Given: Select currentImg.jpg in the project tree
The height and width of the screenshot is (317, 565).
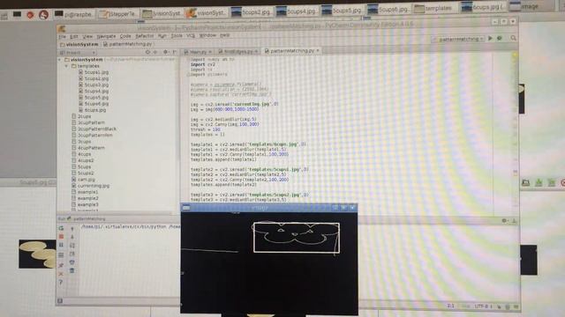Looking at the screenshot, I should (x=90, y=186).
